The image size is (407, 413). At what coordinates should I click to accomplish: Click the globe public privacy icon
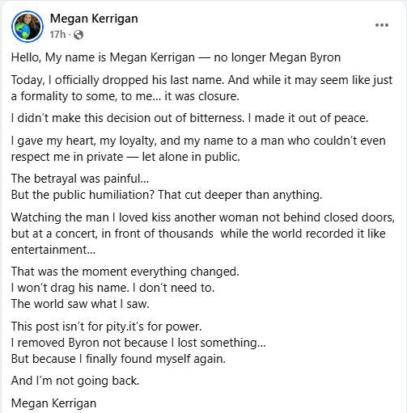click(x=78, y=35)
